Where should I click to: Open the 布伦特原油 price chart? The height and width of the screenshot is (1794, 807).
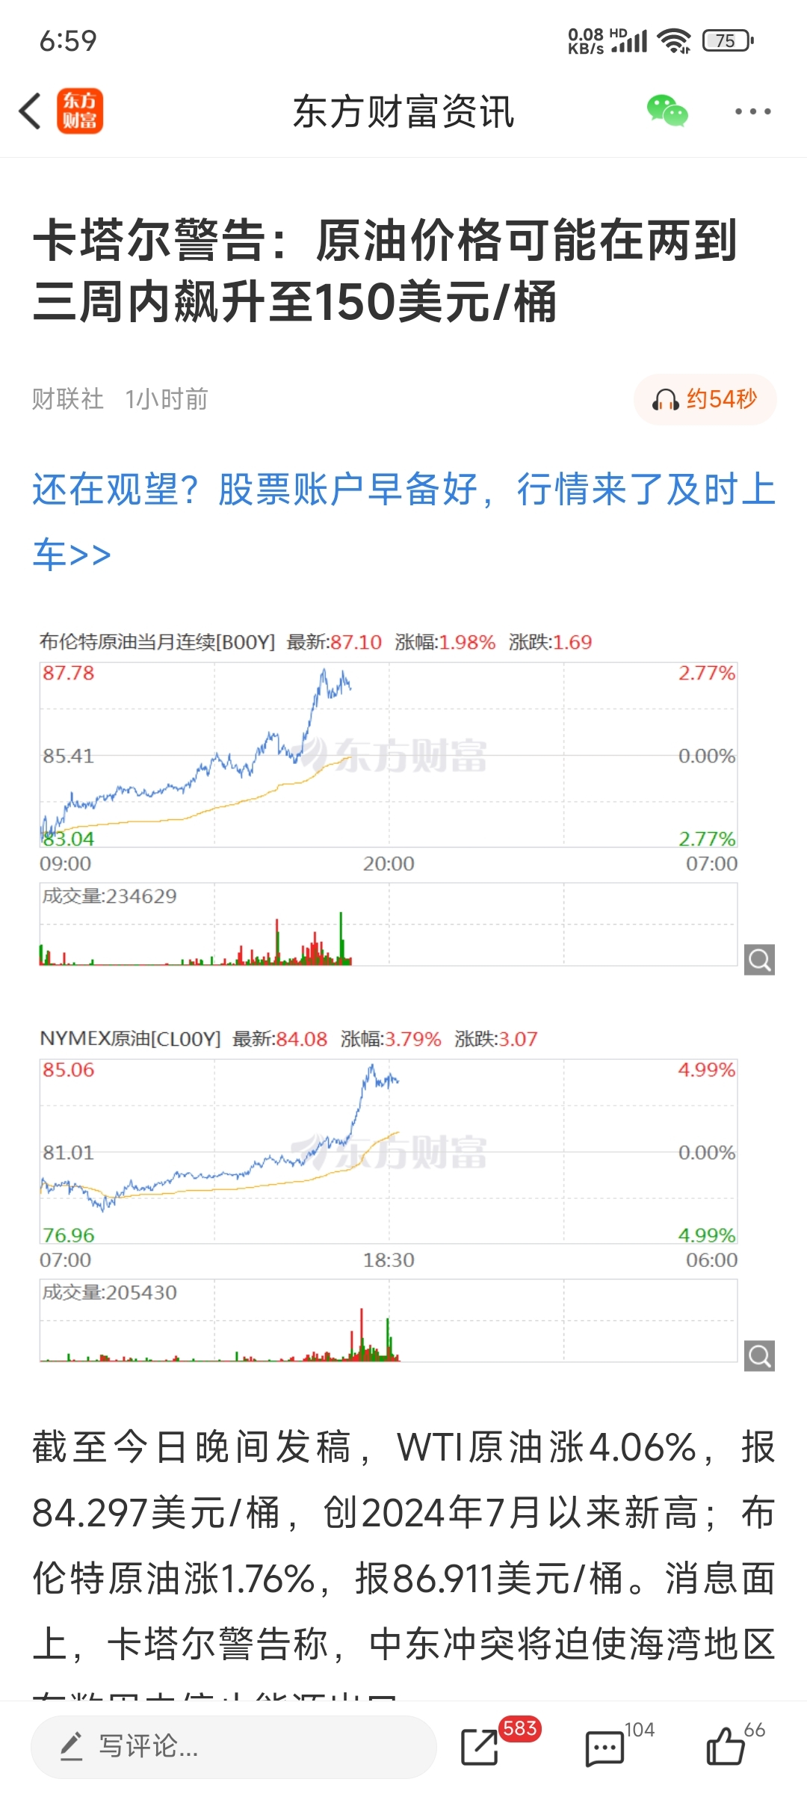coord(389,755)
